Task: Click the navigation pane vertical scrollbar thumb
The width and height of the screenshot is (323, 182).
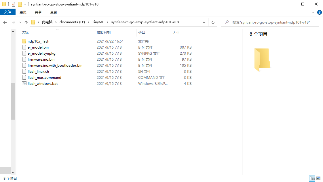Action: 13,101
